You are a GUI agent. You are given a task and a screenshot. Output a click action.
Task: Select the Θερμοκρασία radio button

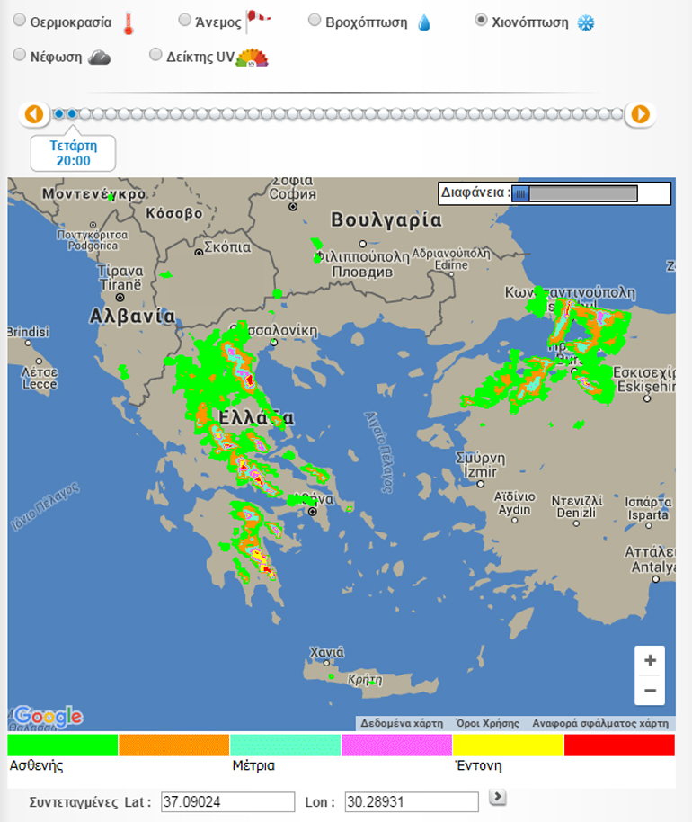tap(20, 20)
